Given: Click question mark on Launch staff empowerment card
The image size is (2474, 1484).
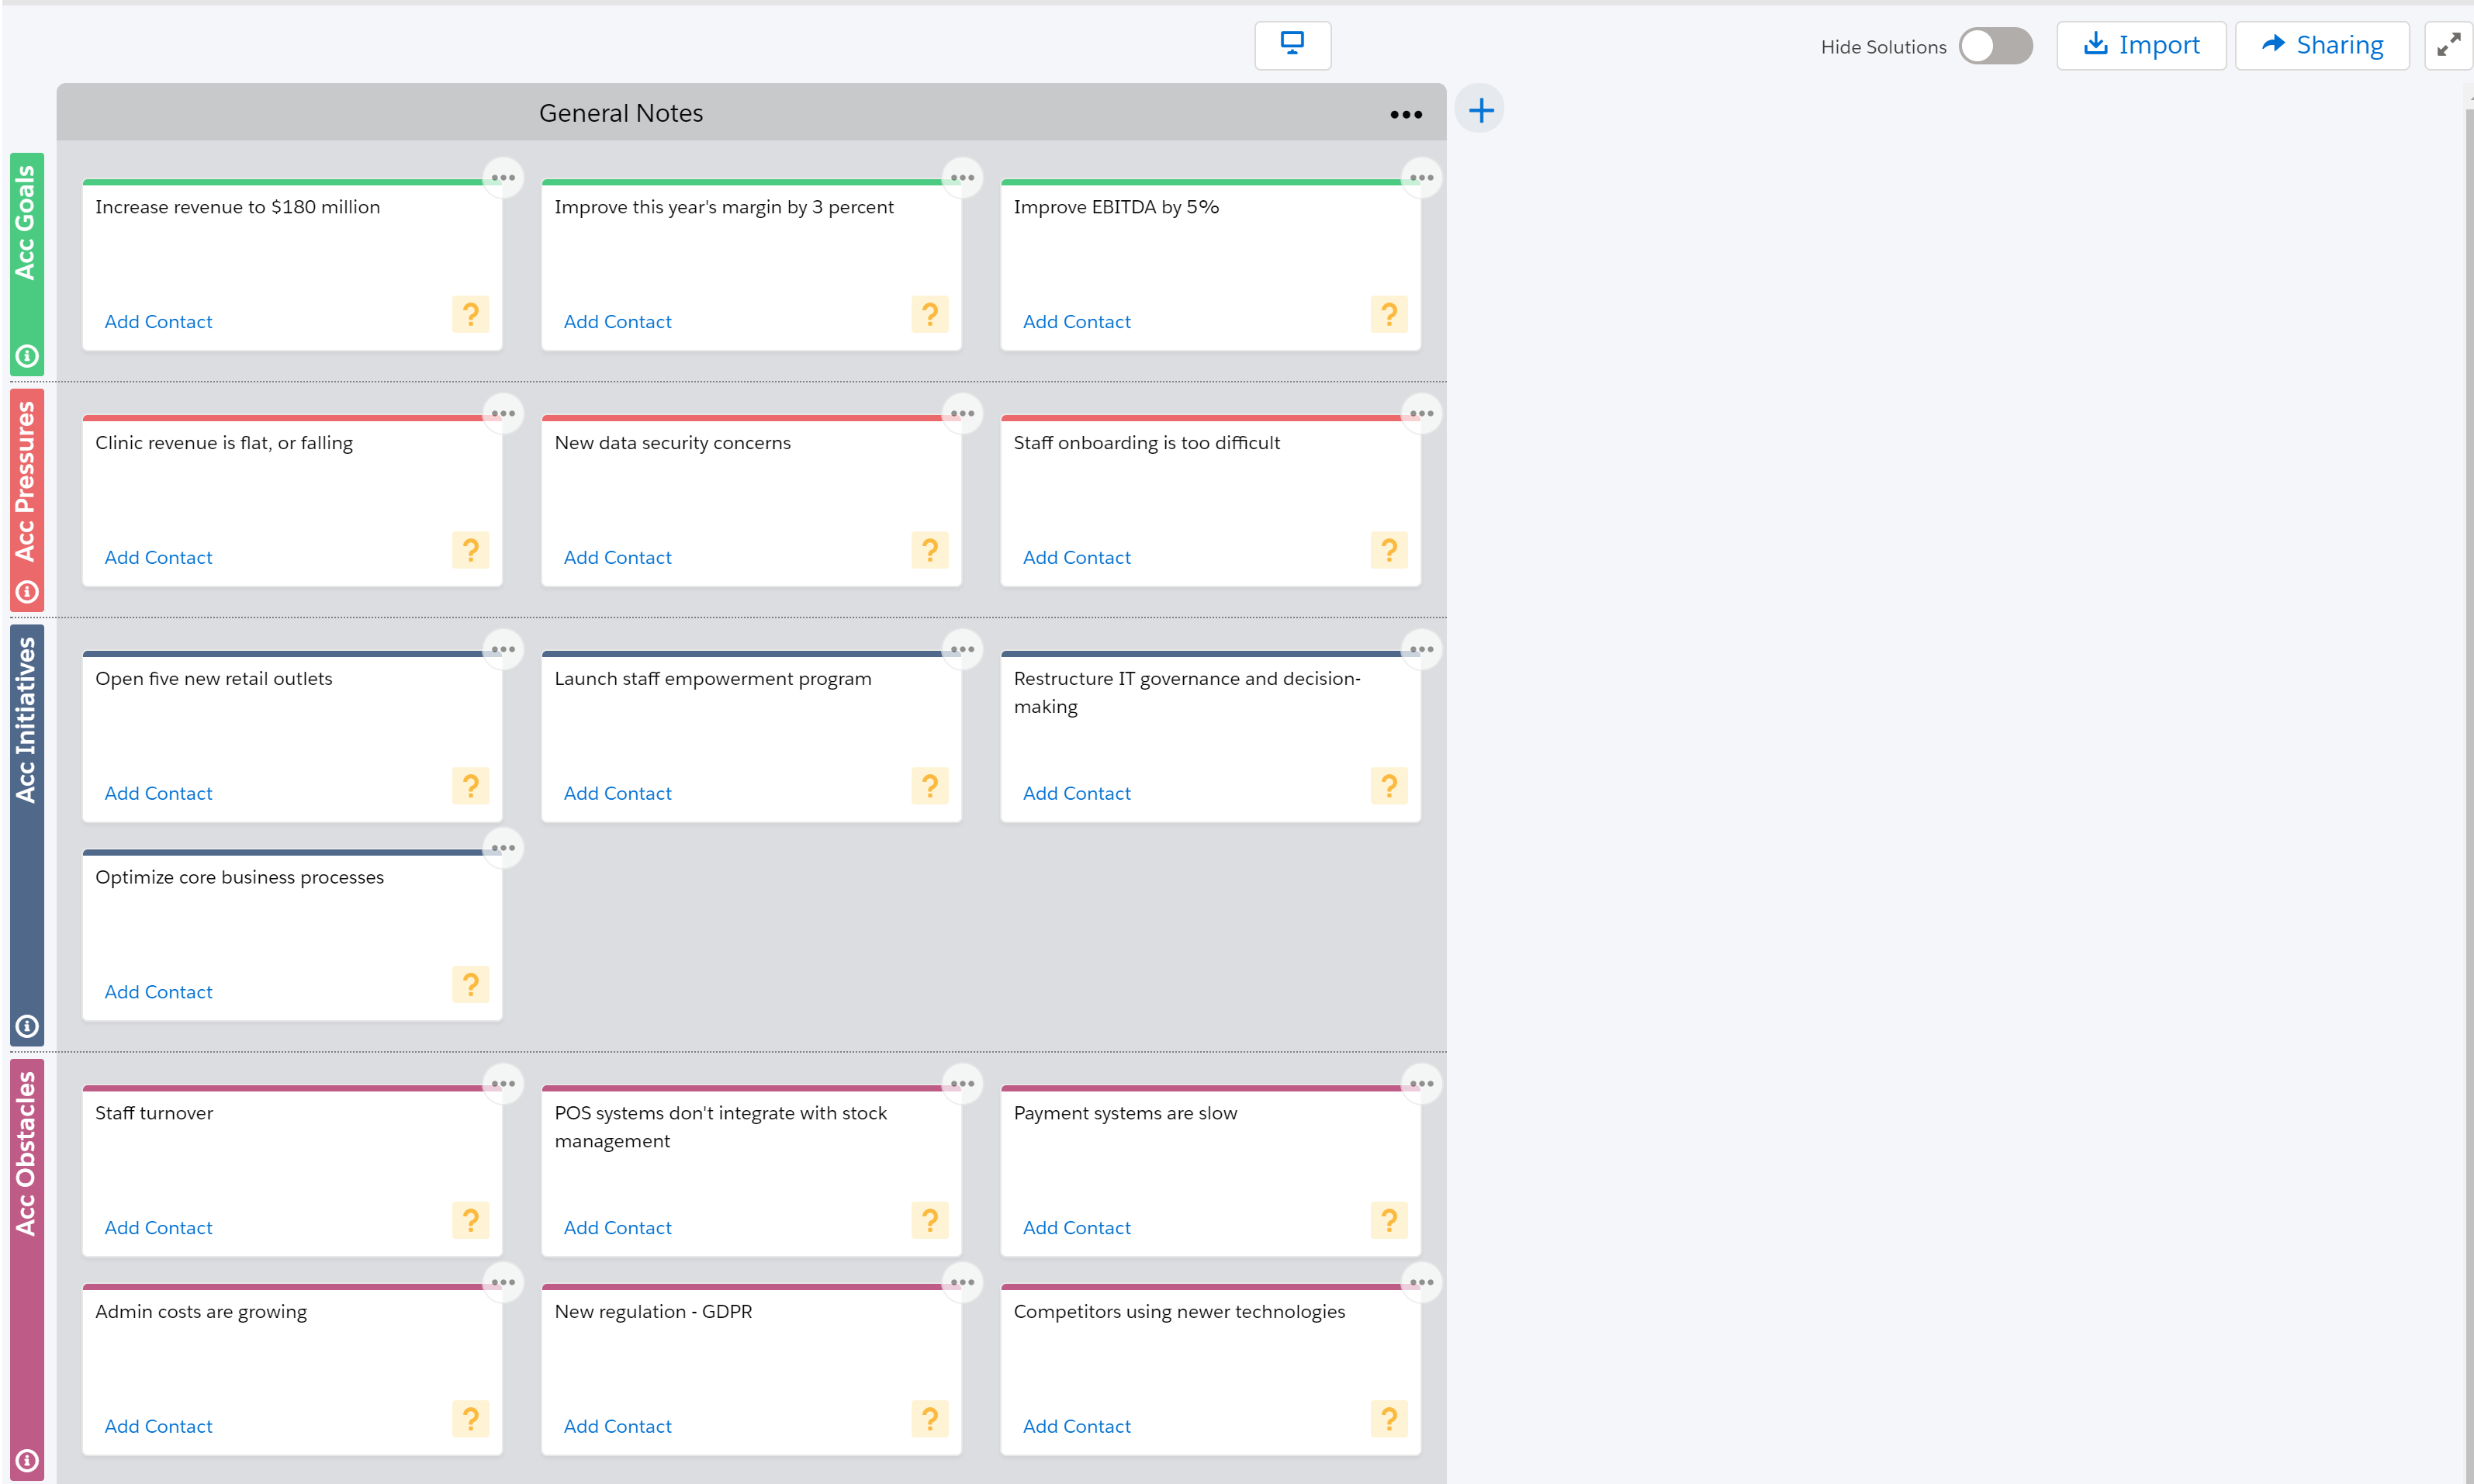Looking at the screenshot, I should pyautogui.click(x=930, y=787).
